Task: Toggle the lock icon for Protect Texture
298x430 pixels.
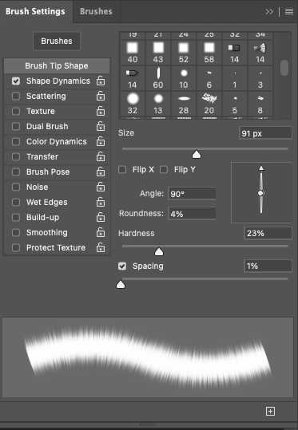Action: pos(101,247)
